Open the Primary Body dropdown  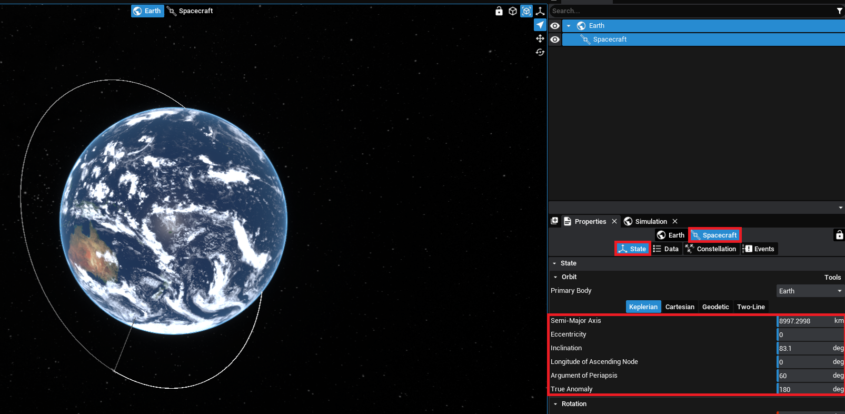point(810,291)
